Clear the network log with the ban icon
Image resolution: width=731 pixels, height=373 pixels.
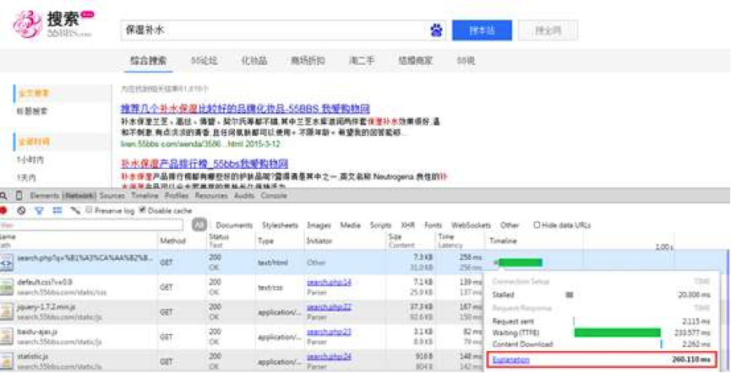[x=21, y=210]
